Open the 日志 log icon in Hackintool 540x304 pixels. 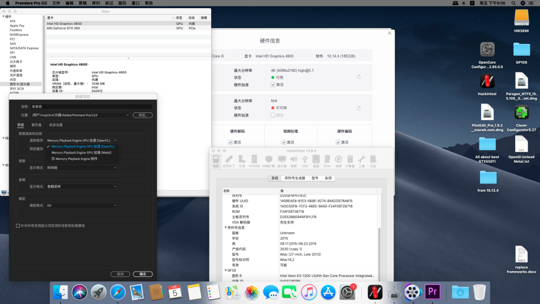pos(373,161)
